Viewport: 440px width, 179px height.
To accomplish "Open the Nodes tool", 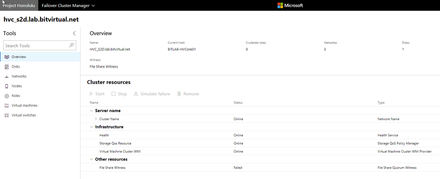I will pos(40,86).
